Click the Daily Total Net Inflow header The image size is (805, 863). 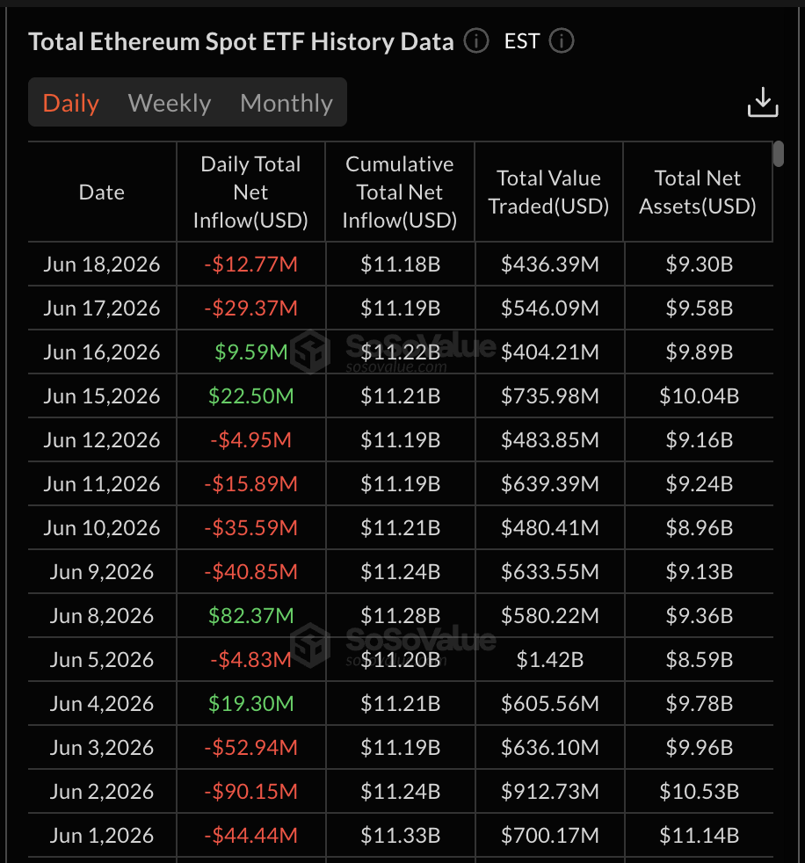(x=251, y=192)
